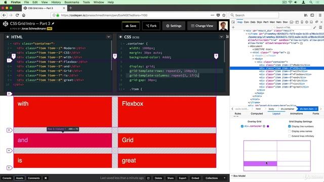This screenshot has height=182, width=324.
Task: Open the HTML editor settings gear
Action: pos(8,37)
